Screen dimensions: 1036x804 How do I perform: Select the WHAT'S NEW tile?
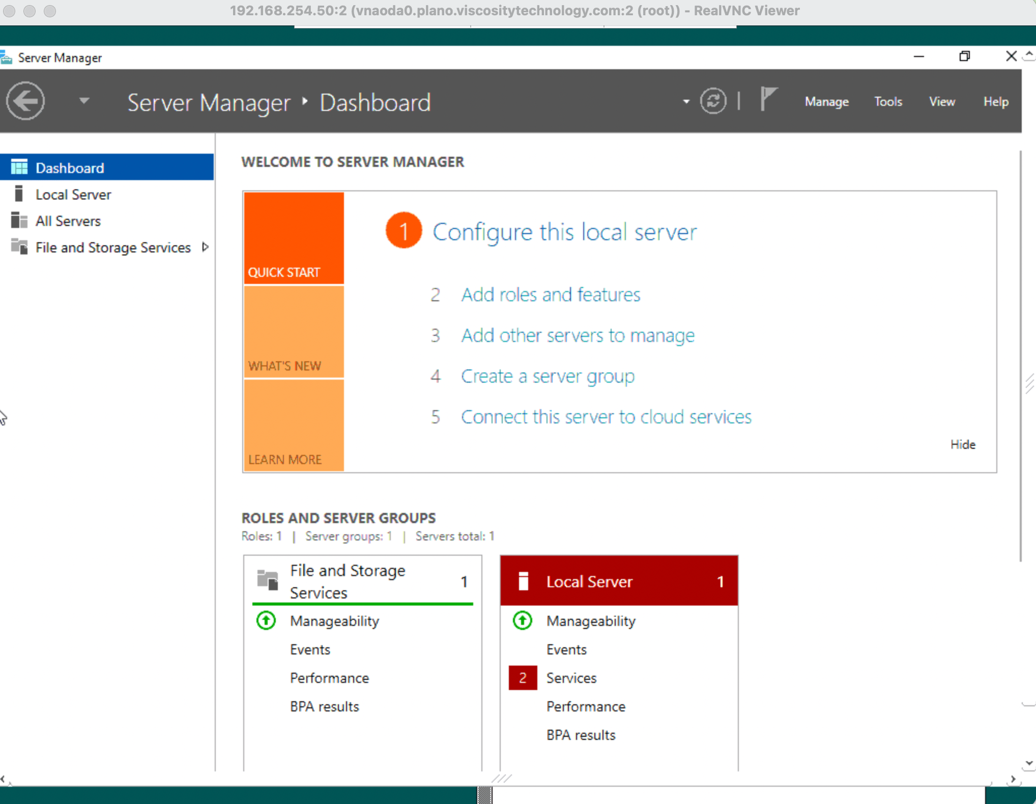click(294, 332)
